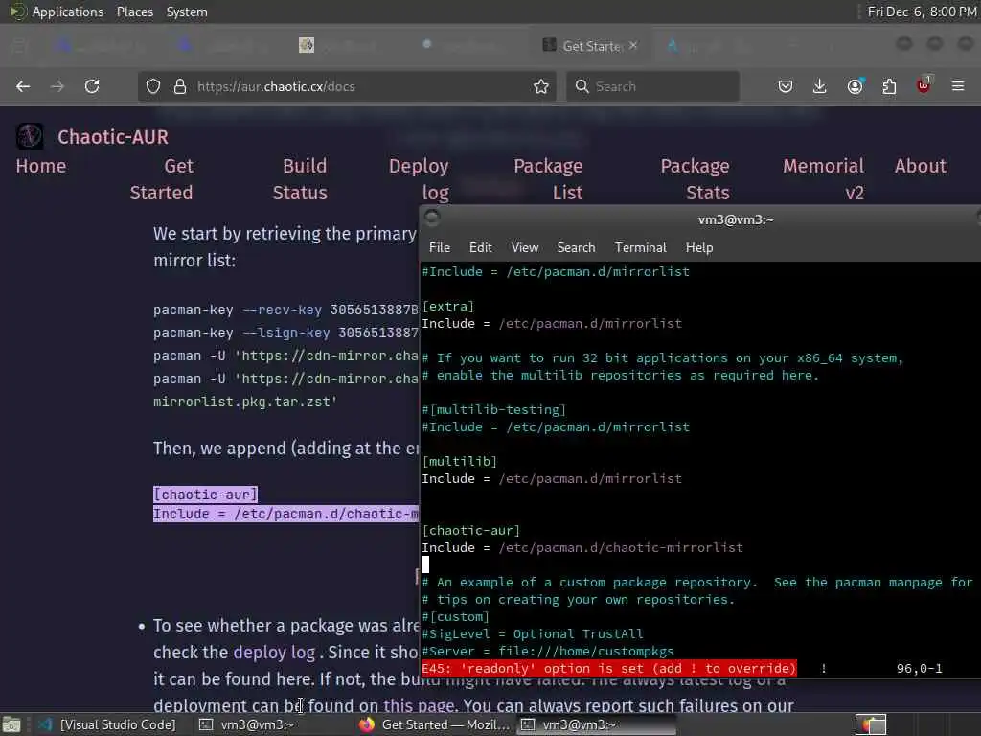
Task: Click the show desktop icon in bottom panel
Action: 11,725
